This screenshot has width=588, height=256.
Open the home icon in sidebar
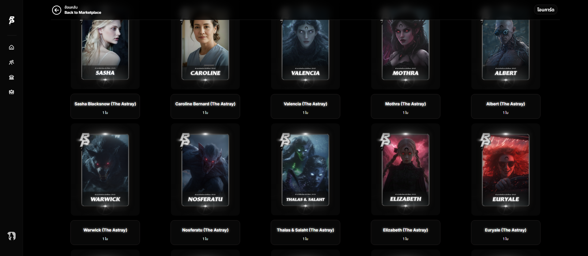click(x=11, y=47)
